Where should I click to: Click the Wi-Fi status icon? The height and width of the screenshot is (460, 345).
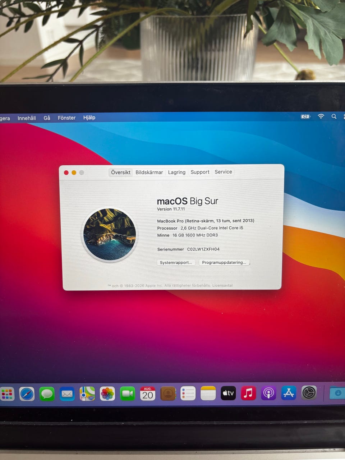[321, 116]
